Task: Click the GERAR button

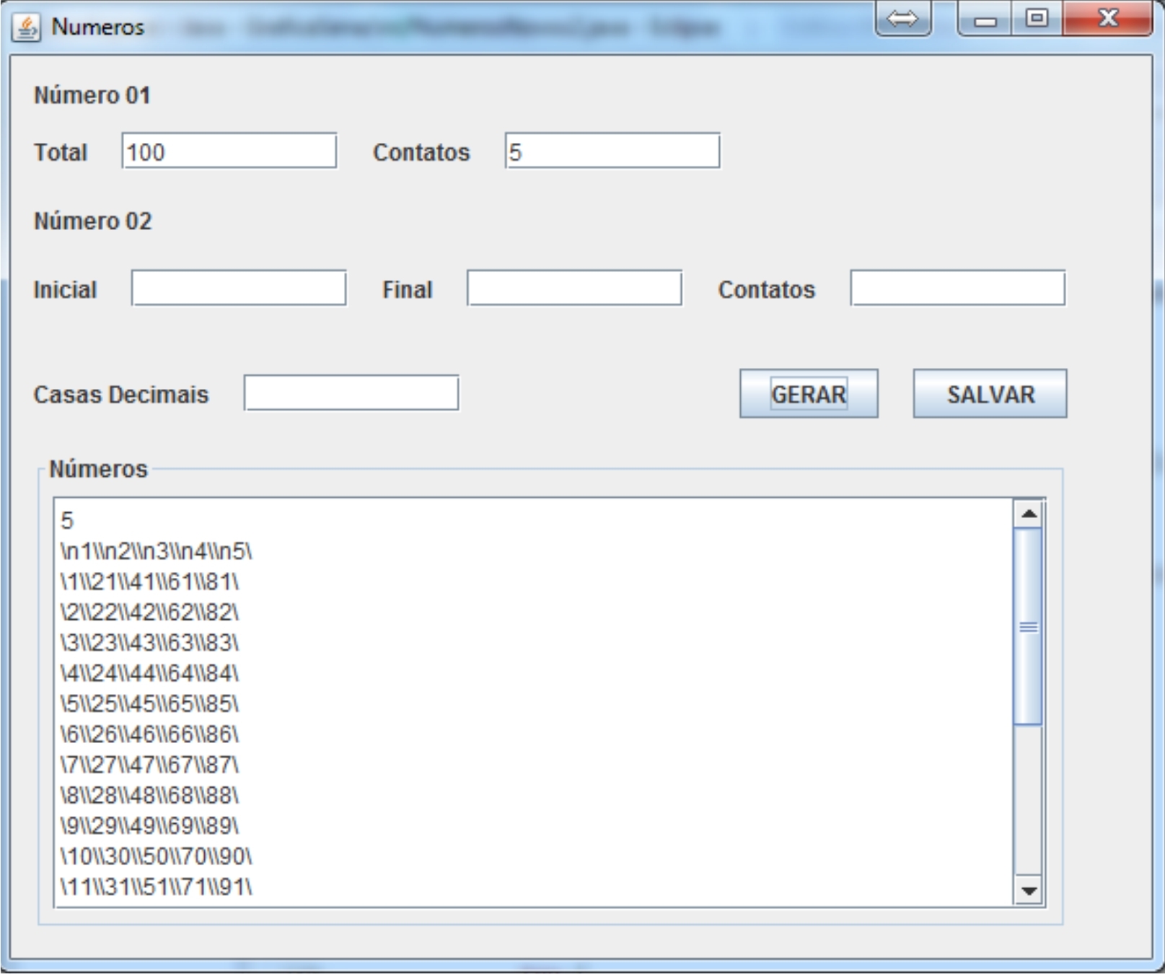Action: tap(809, 394)
